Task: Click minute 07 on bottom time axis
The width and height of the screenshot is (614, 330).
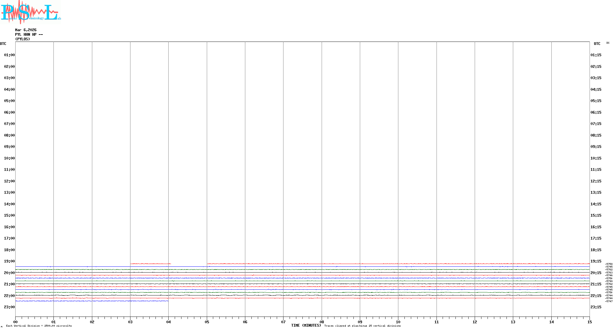Action: point(283,322)
